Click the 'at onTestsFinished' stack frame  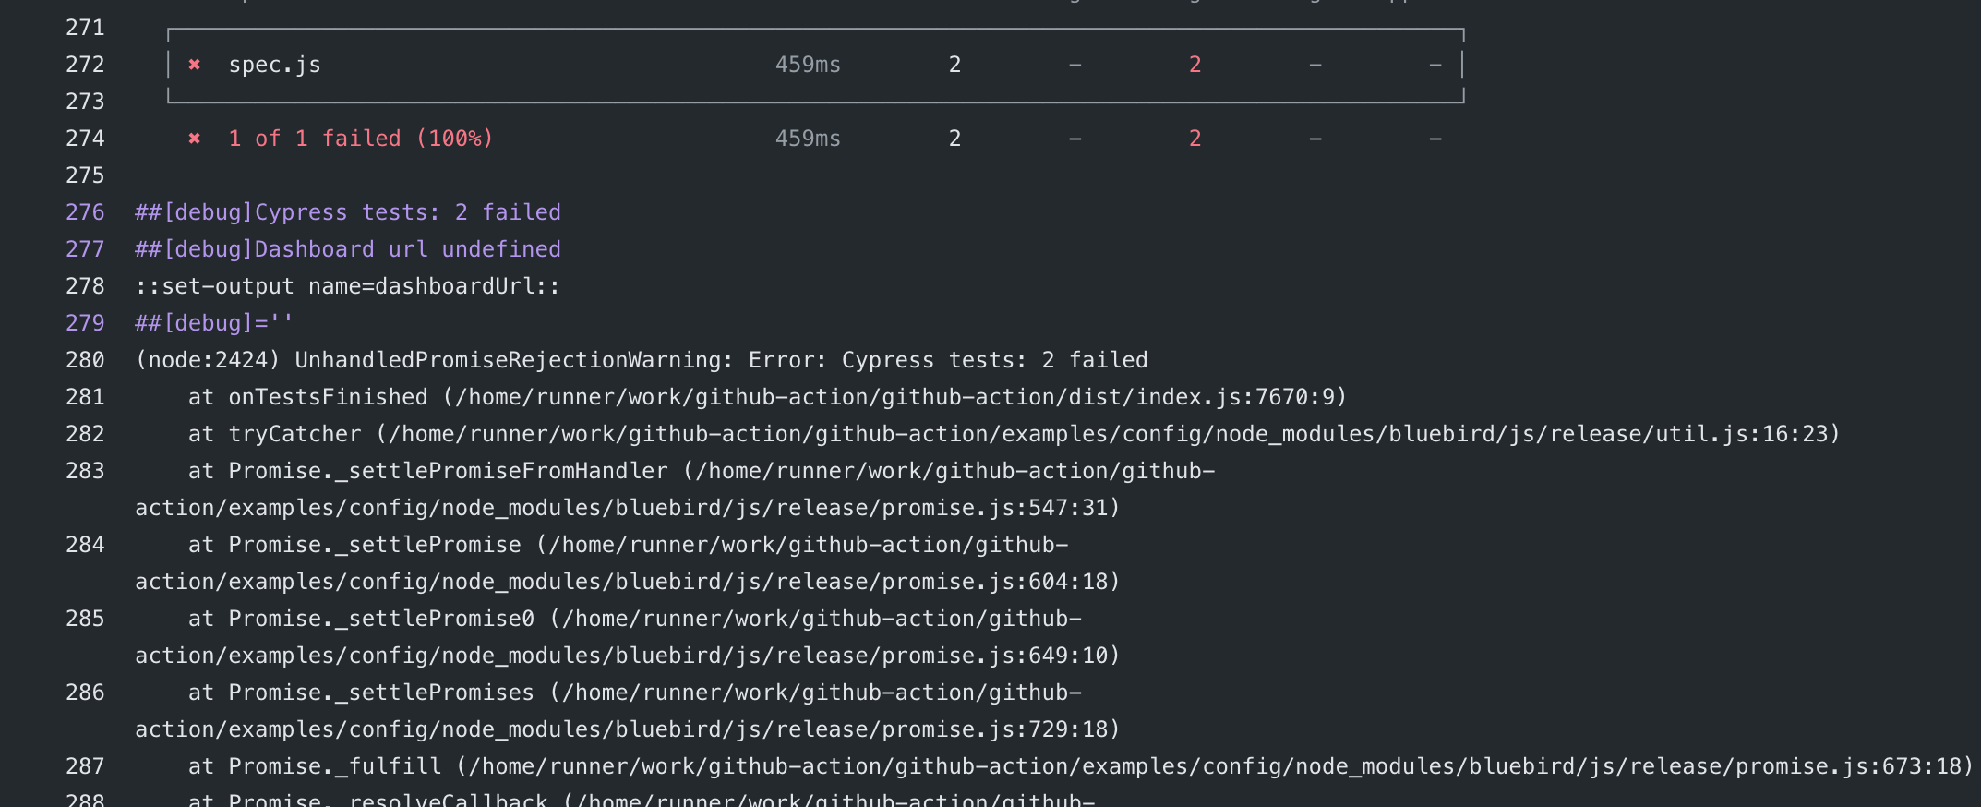pyautogui.click(x=768, y=397)
